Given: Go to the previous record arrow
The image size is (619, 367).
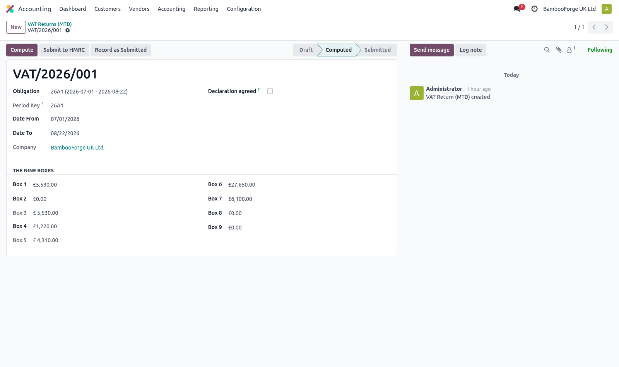Looking at the screenshot, I should (594, 27).
